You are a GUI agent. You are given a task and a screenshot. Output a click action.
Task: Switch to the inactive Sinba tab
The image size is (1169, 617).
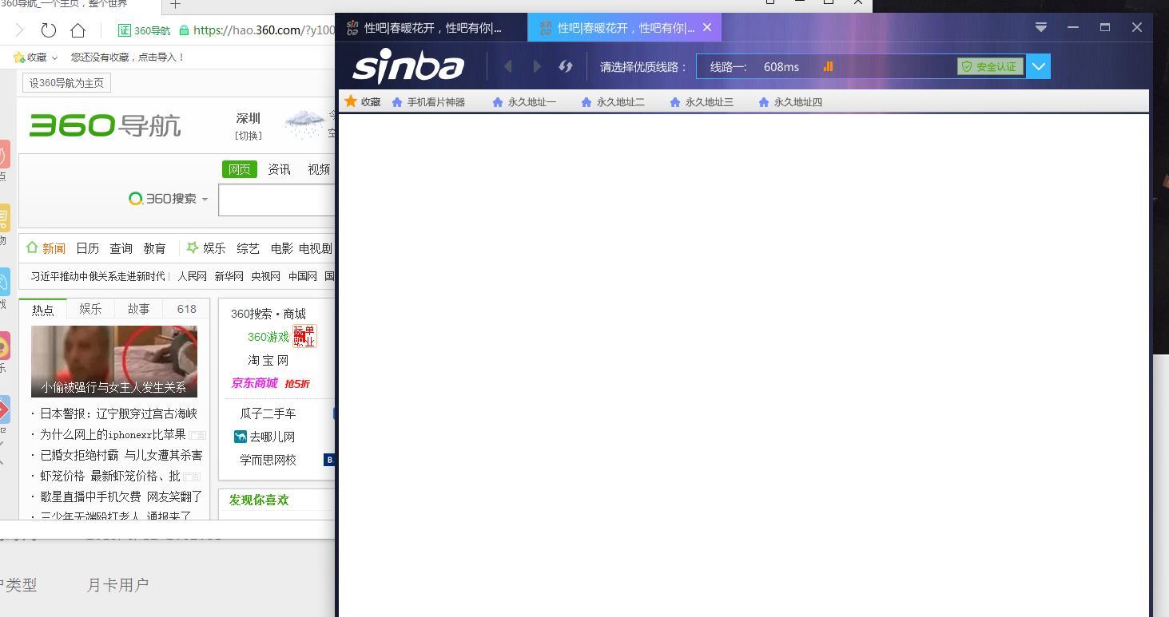tap(432, 28)
